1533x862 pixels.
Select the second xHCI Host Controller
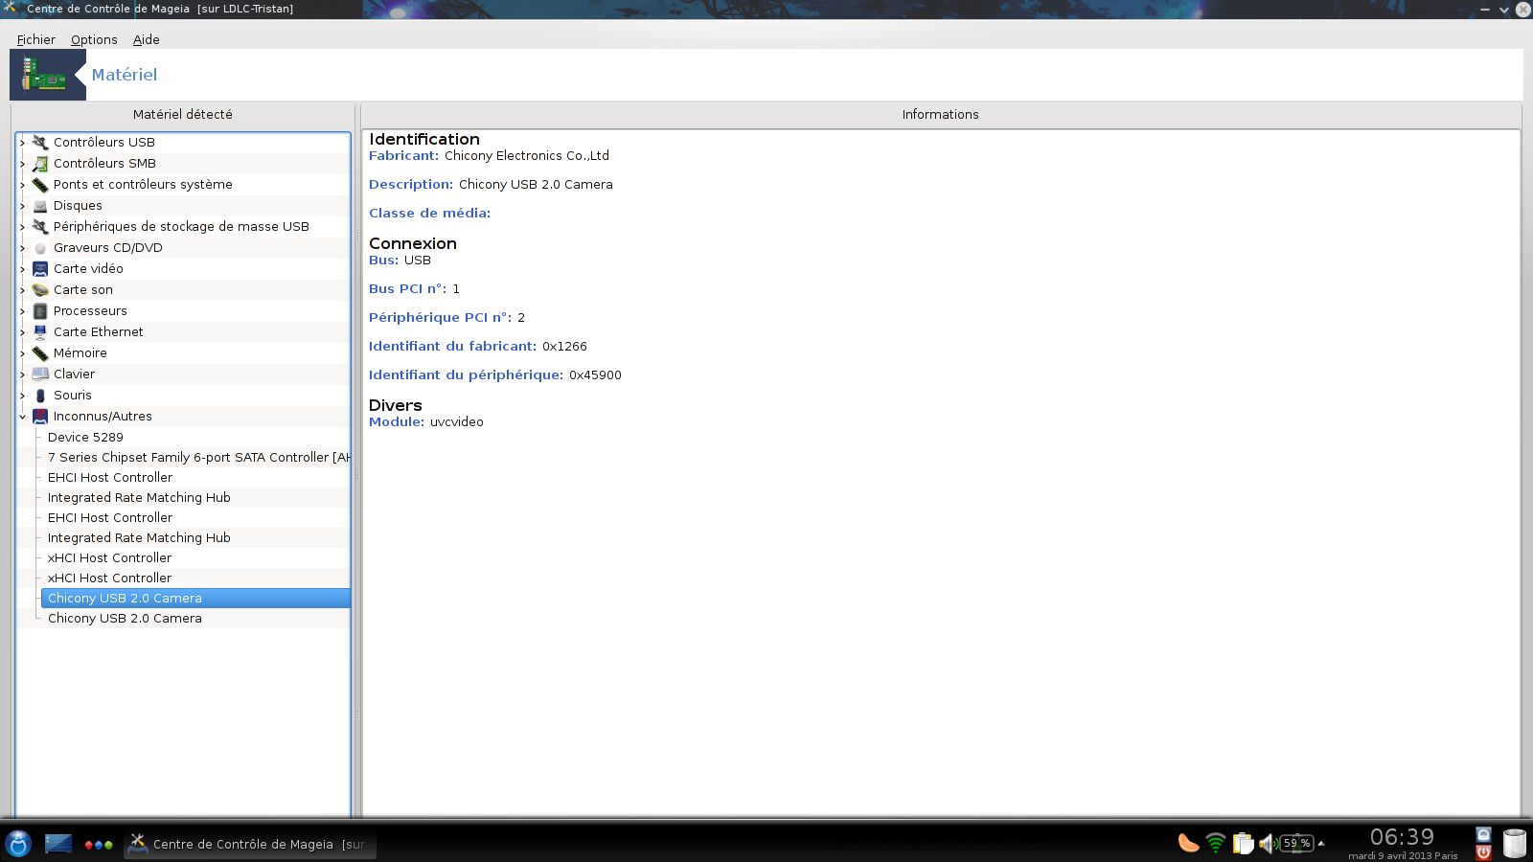[195, 578]
